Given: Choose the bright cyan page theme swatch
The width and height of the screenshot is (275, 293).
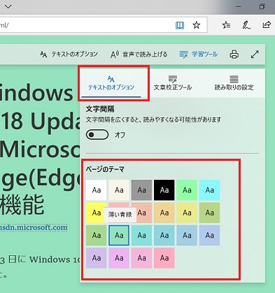Looking at the screenshot, I should [x=209, y=190].
